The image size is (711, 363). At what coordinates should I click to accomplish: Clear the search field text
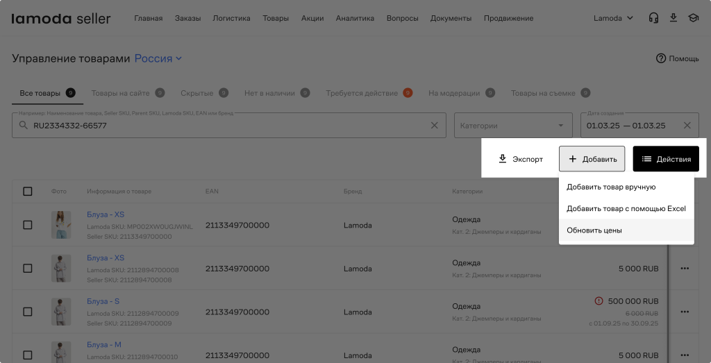tap(435, 125)
